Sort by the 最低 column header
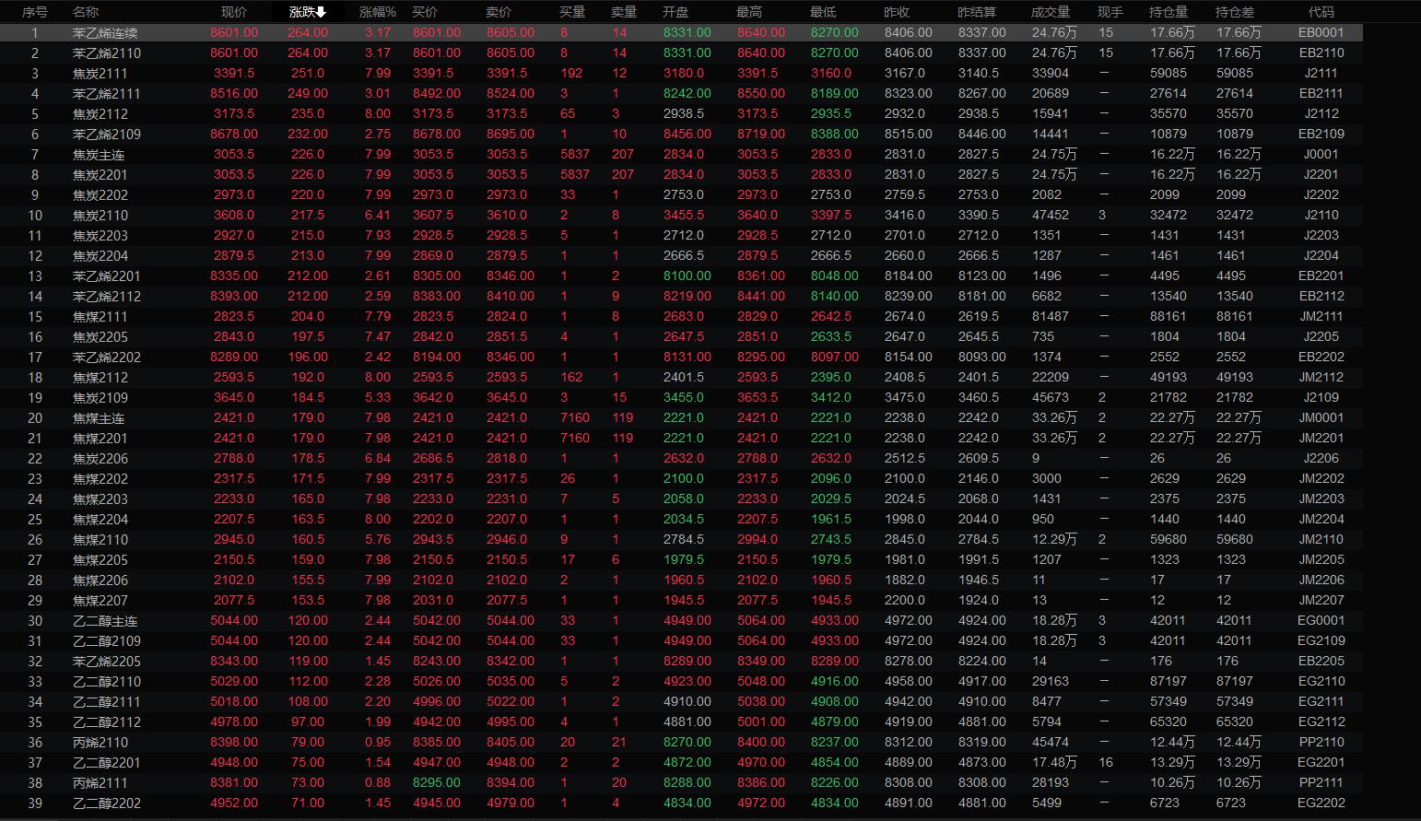The height and width of the screenshot is (821, 1421). pos(823,12)
